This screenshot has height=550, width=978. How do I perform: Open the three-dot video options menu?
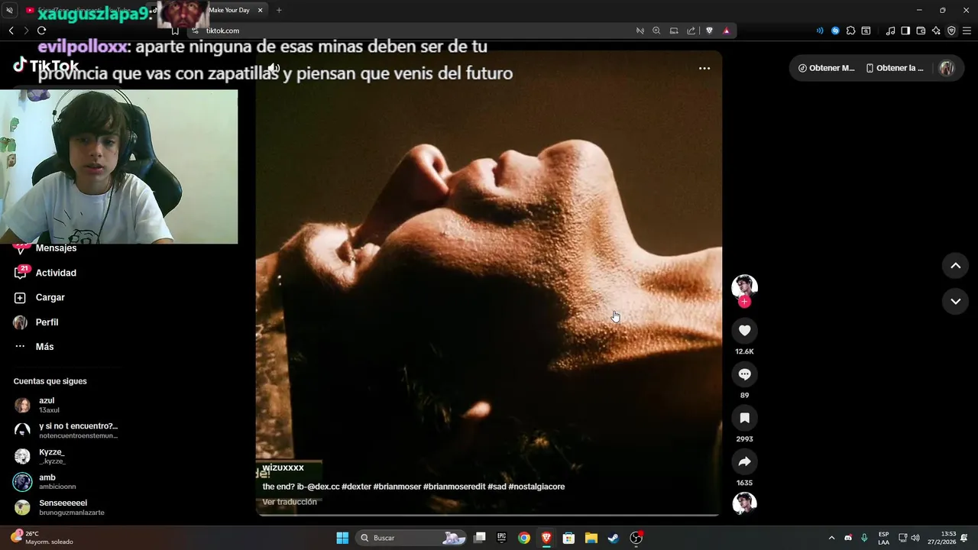(x=704, y=68)
